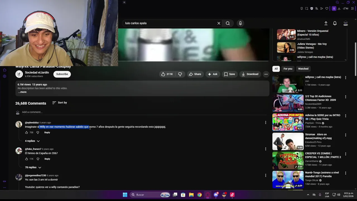Reply to @fake_franen7 comment
Image resolution: width=357 pixels, height=201 pixels.
47,159
